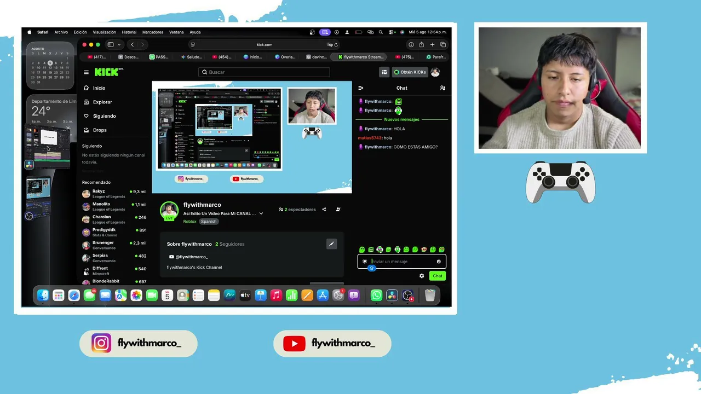
Task: Click the edit pencil in Sobre panel
Action: tap(331, 244)
